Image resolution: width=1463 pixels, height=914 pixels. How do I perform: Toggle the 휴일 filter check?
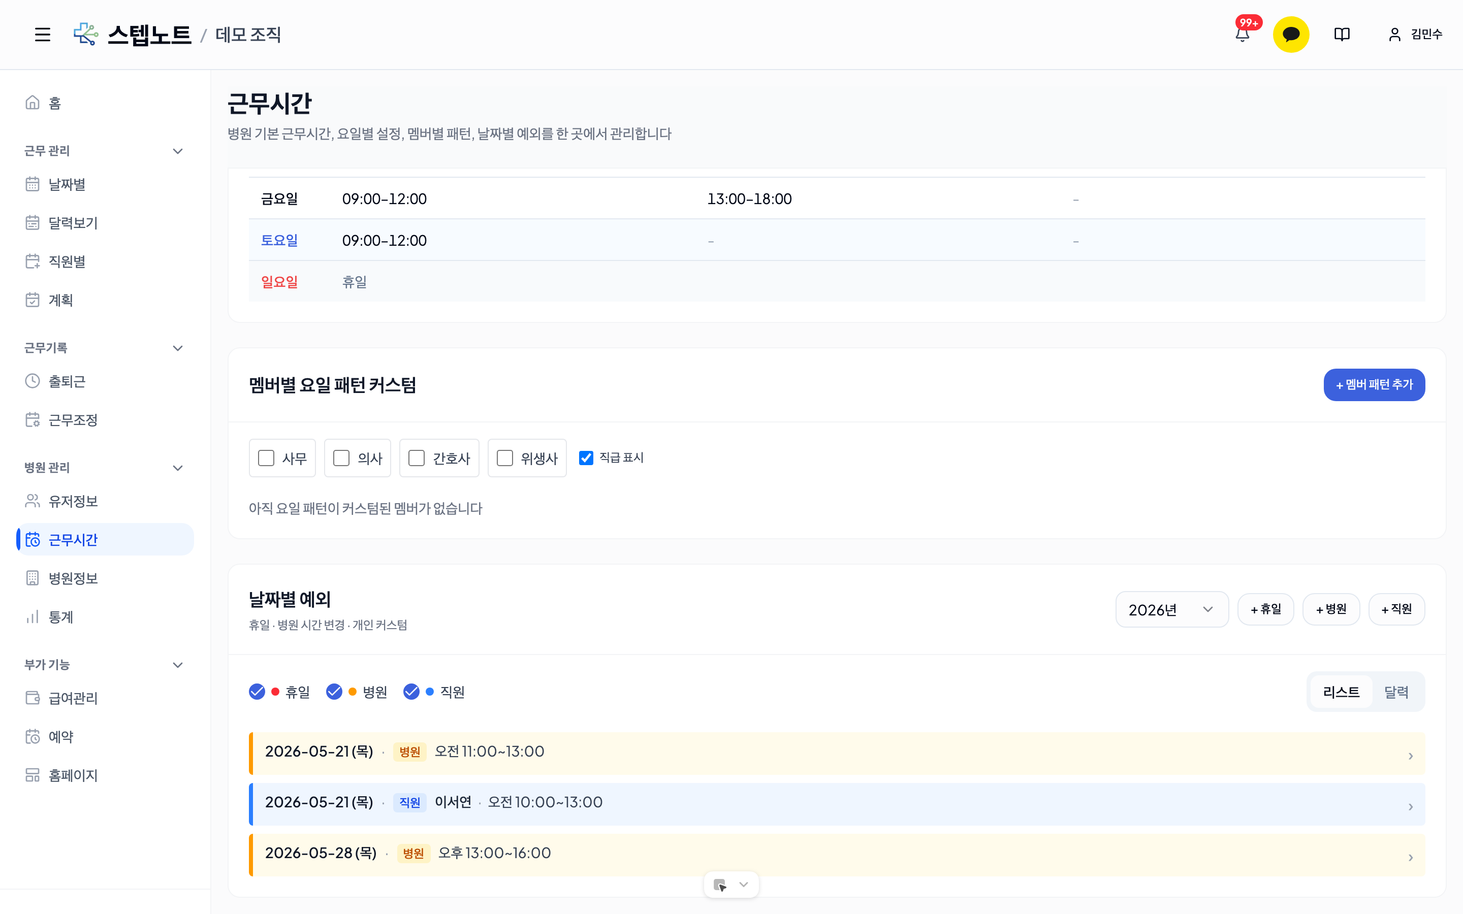(257, 692)
